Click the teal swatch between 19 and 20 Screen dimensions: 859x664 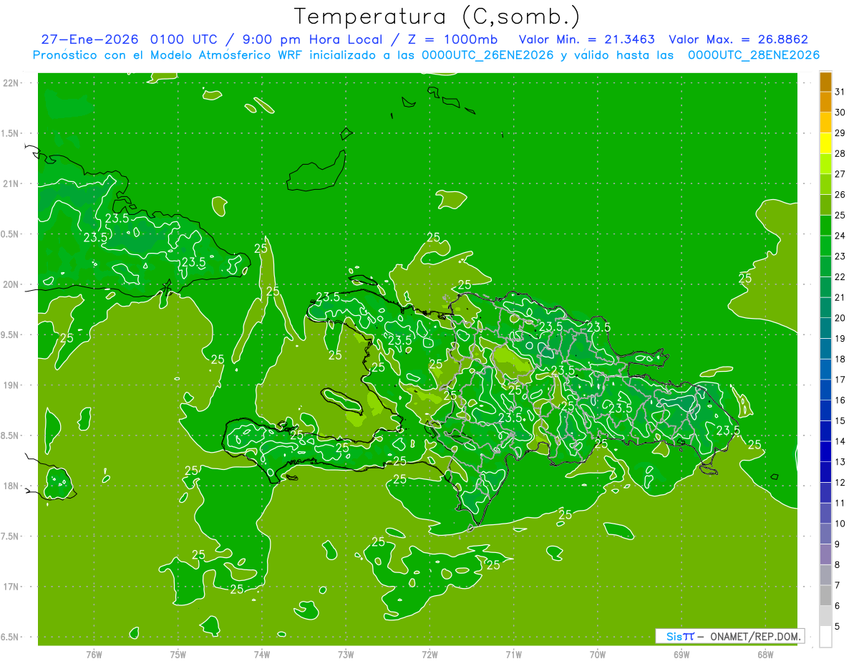tap(825, 328)
